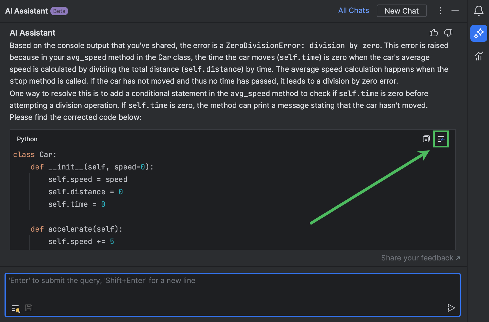Viewport: 489px width, 322px height.
Task: Click the 'self.speed = speed' code line
Action: point(88,179)
